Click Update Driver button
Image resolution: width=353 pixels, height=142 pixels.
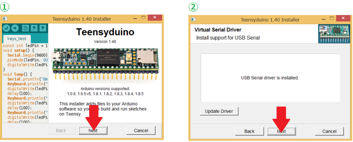[x=219, y=111]
